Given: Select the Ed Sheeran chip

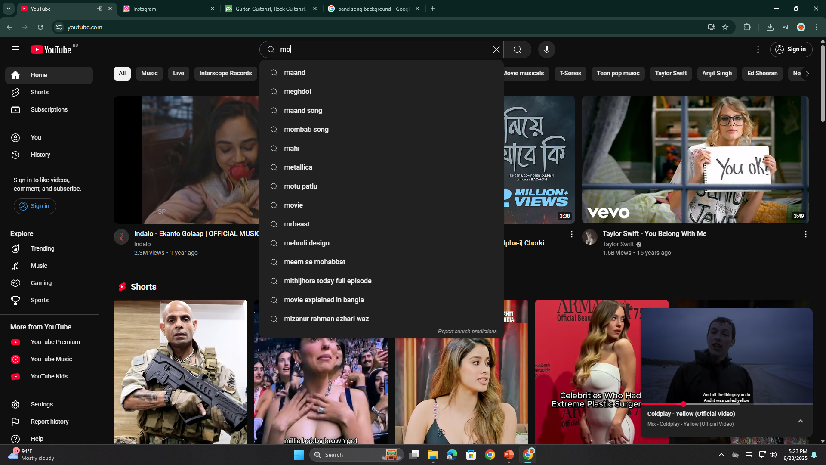Looking at the screenshot, I should [x=762, y=74].
